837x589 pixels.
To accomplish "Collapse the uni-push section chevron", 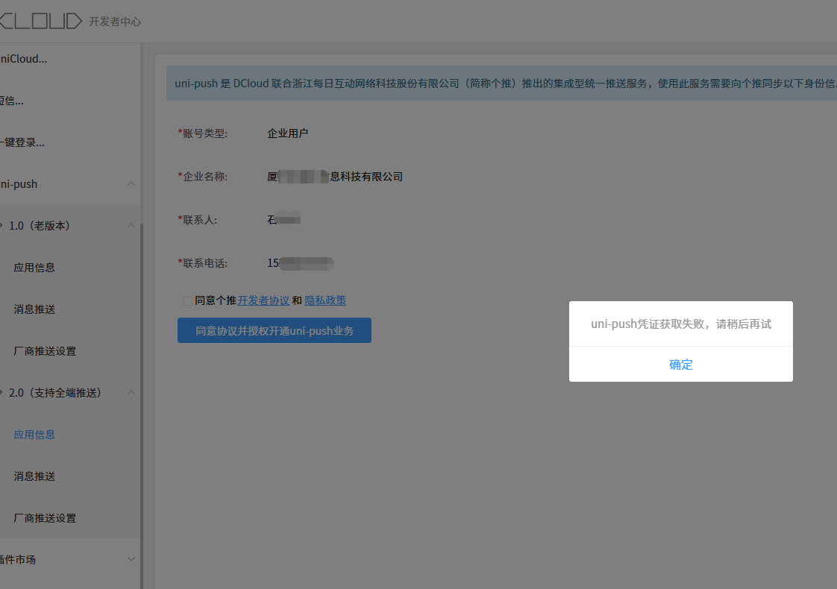I will click(131, 183).
